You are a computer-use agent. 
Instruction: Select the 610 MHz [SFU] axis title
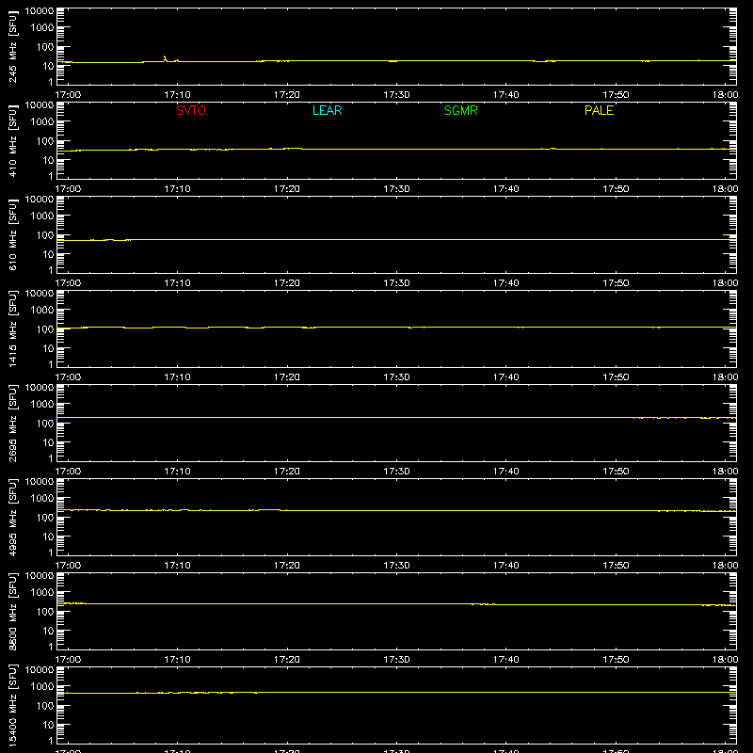coord(13,234)
